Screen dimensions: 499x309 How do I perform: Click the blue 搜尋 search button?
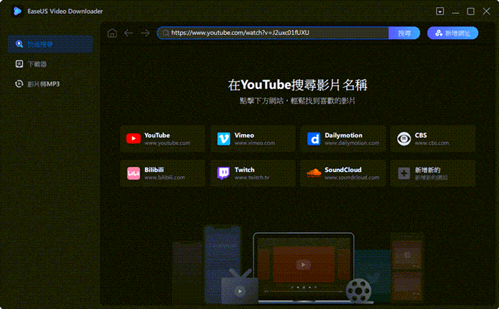404,33
